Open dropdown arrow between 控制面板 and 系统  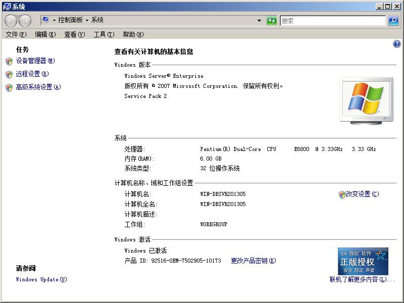pos(87,20)
